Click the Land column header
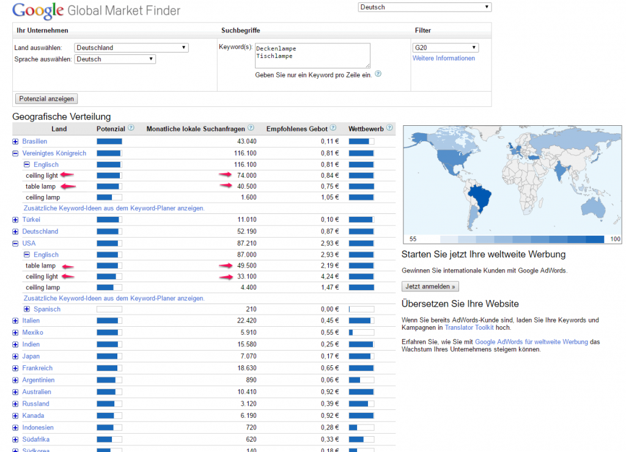The image size is (626, 452). click(x=59, y=129)
